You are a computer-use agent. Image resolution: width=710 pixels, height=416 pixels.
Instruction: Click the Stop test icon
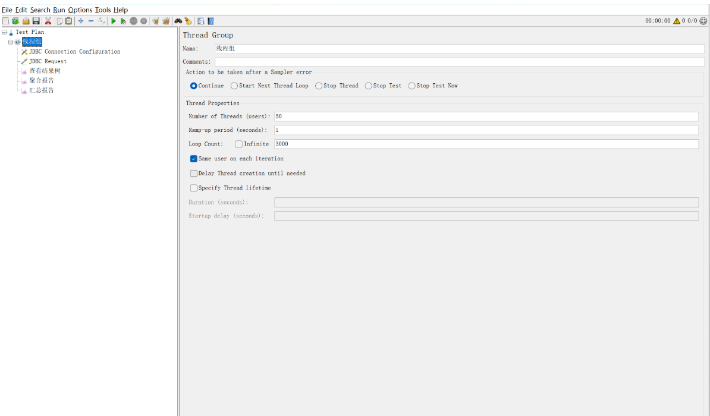click(134, 21)
